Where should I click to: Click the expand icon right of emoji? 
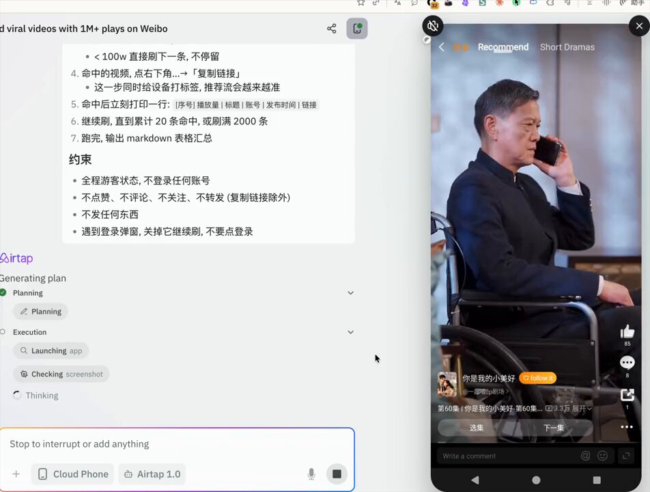(626, 456)
